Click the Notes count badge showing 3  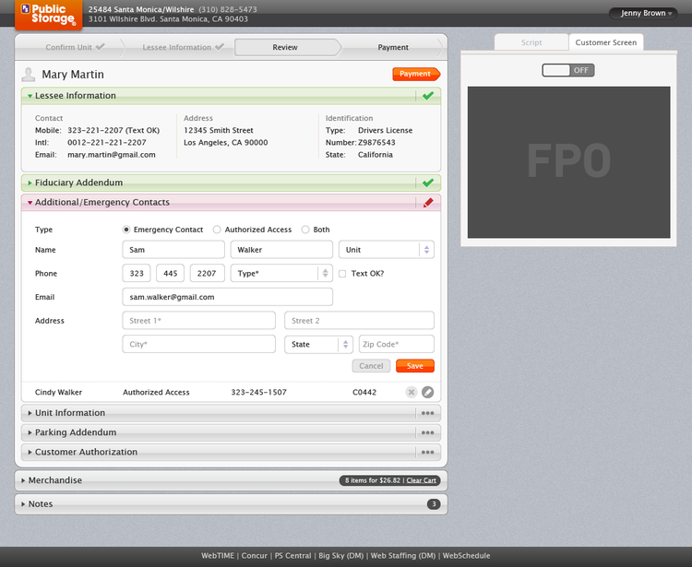[x=434, y=504]
